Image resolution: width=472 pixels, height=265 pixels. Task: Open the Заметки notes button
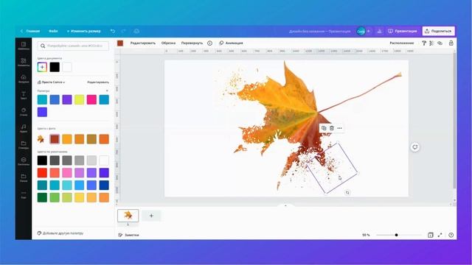(128, 235)
